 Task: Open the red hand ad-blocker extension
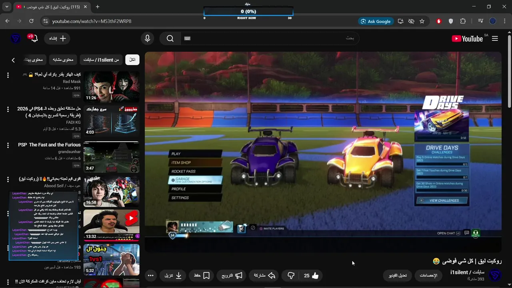(x=439, y=21)
